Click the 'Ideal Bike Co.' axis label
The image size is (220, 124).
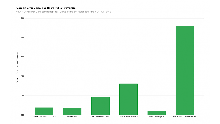[x=72, y=117]
